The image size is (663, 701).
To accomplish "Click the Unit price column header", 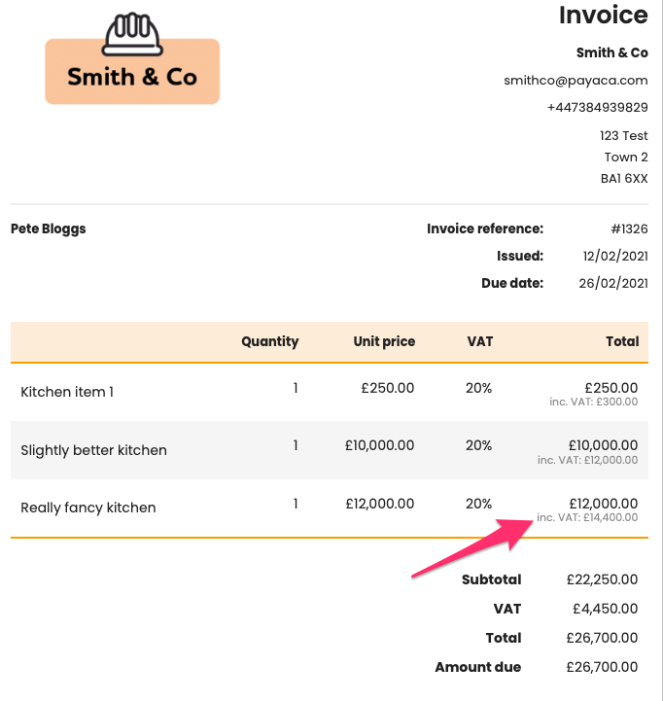I will pyautogui.click(x=384, y=341).
